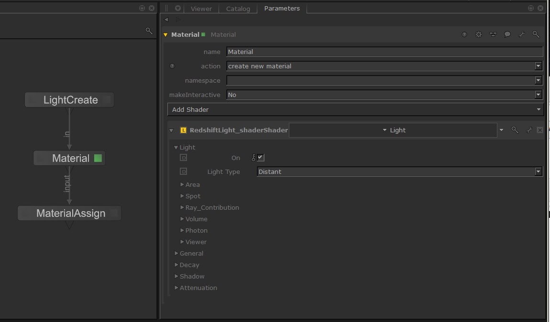Image resolution: width=550 pixels, height=322 pixels.
Task: Switch to the Catalog tab
Action: 238,9
